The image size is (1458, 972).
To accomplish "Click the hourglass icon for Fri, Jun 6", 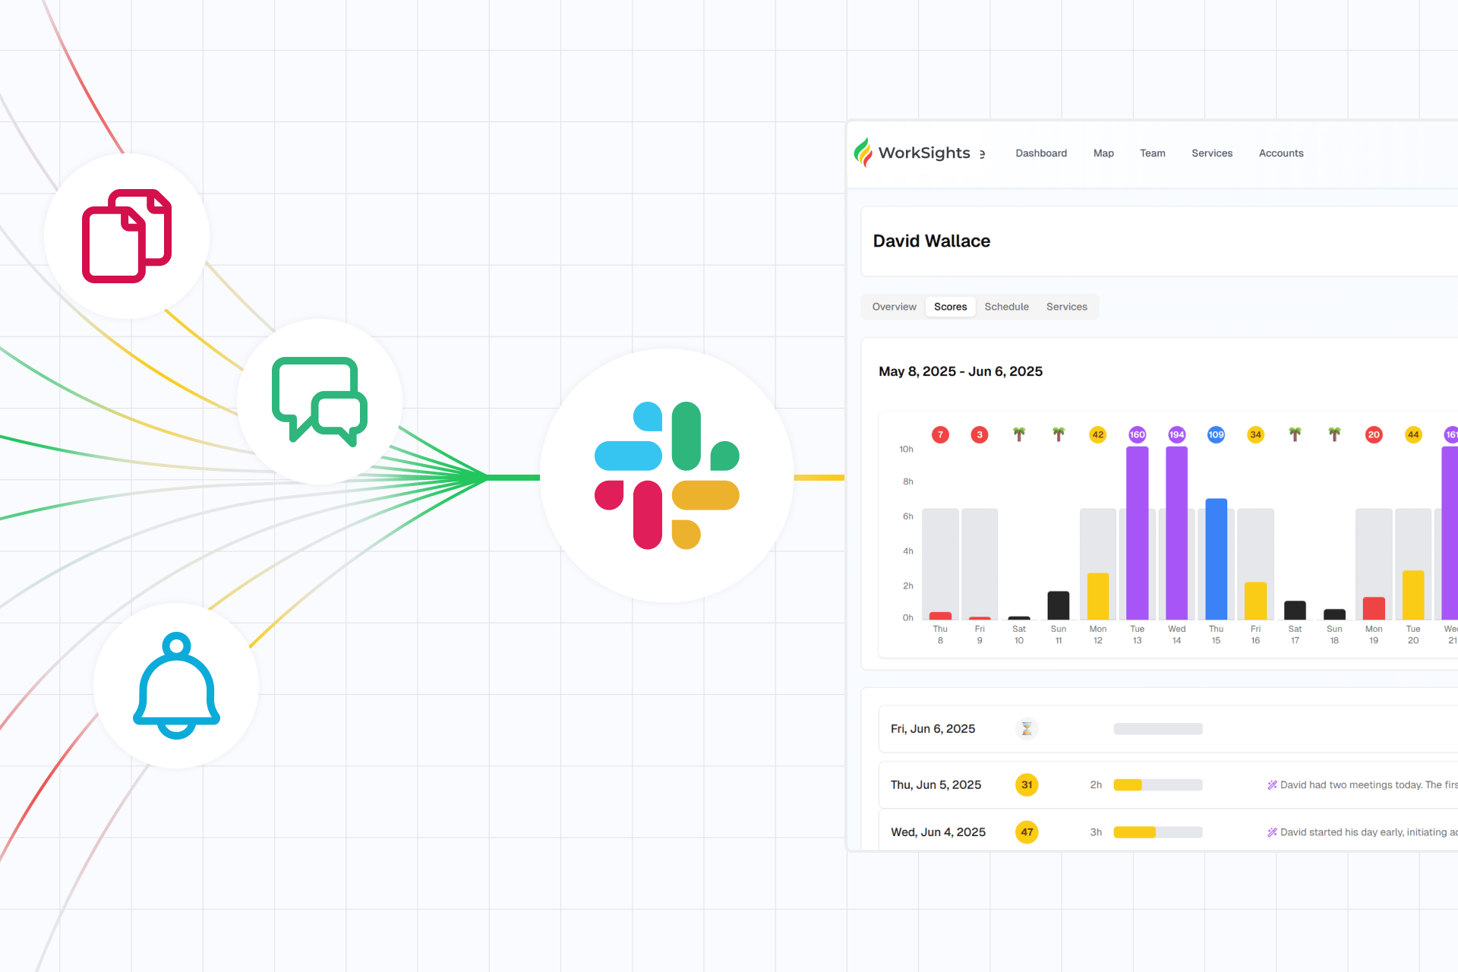I will pos(1027,729).
